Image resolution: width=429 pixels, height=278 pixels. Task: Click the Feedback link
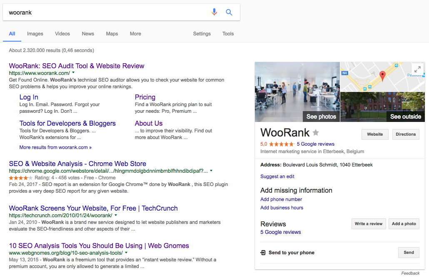pyautogui.click(x=410, y=273)
